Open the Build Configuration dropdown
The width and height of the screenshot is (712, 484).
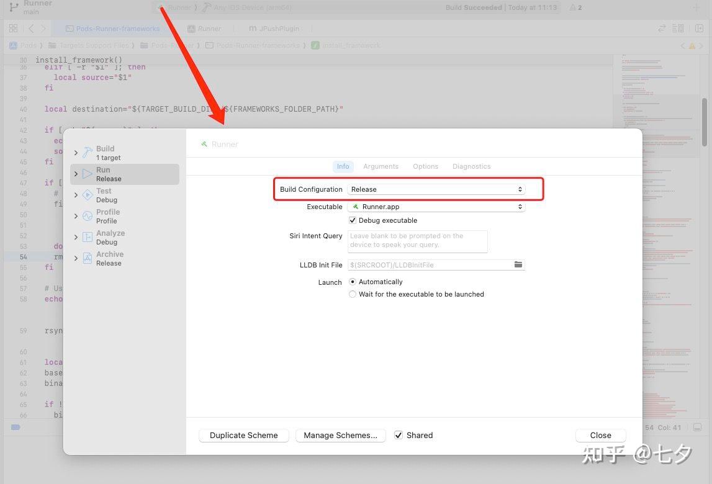click(x=436, y=189)
